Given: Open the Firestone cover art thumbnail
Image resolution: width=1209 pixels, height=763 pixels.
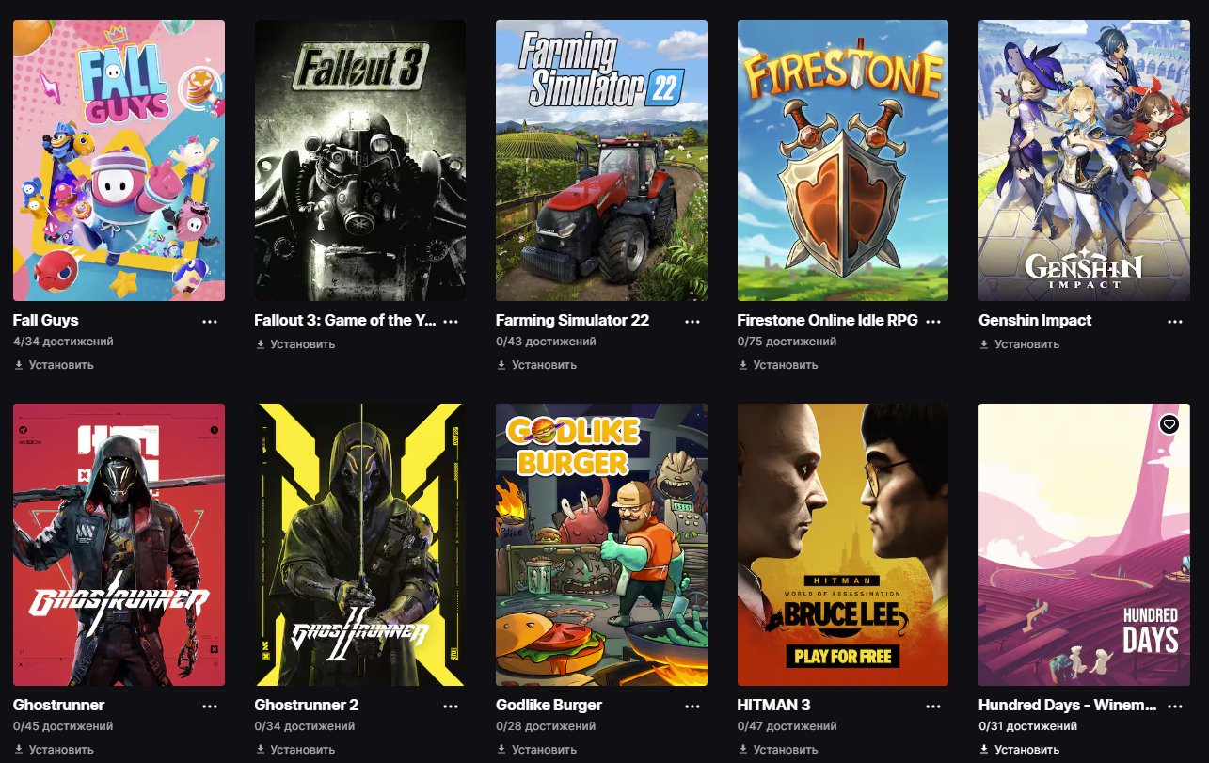Looking at the screenshot, I should point(843,160).
